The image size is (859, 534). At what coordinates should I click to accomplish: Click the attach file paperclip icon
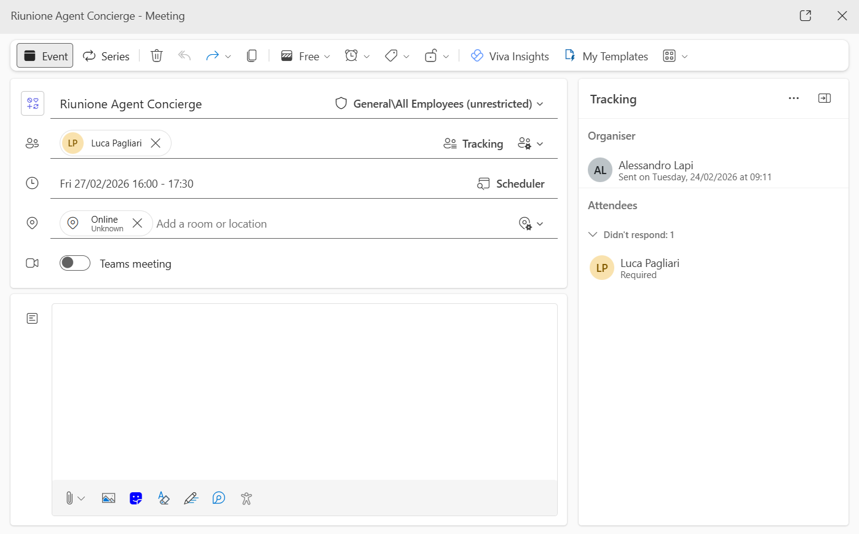tap(69, 498)
